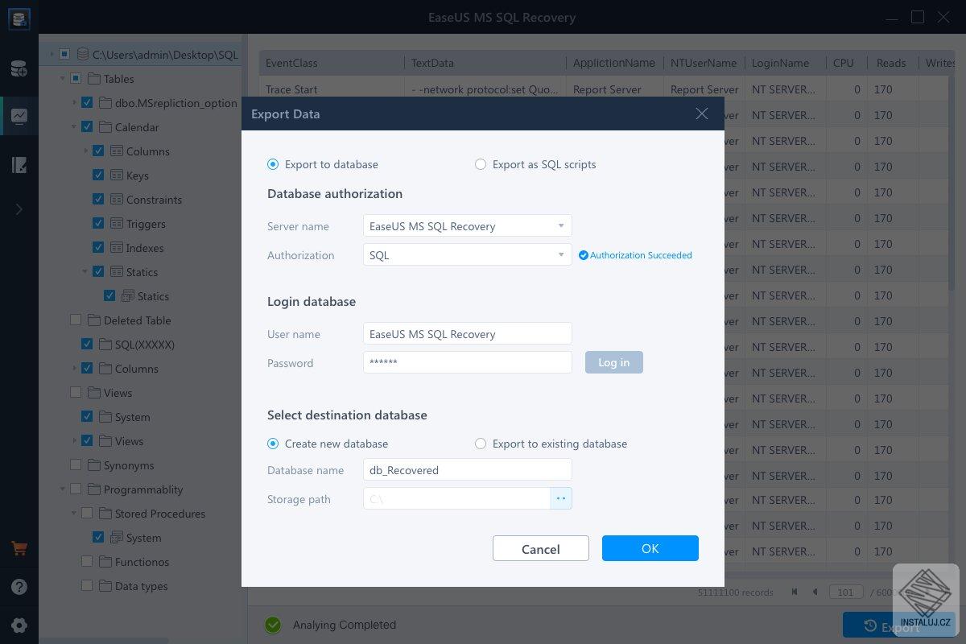
Task: Browse storage path with the dots button
Action: coord(561,498)
